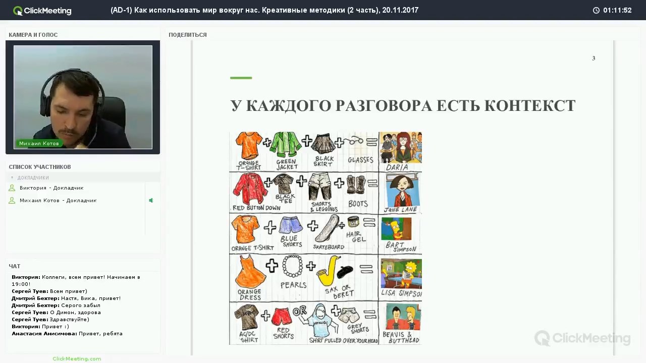Click chat message 'Настя, Вика, привет!'

point(66,298)
